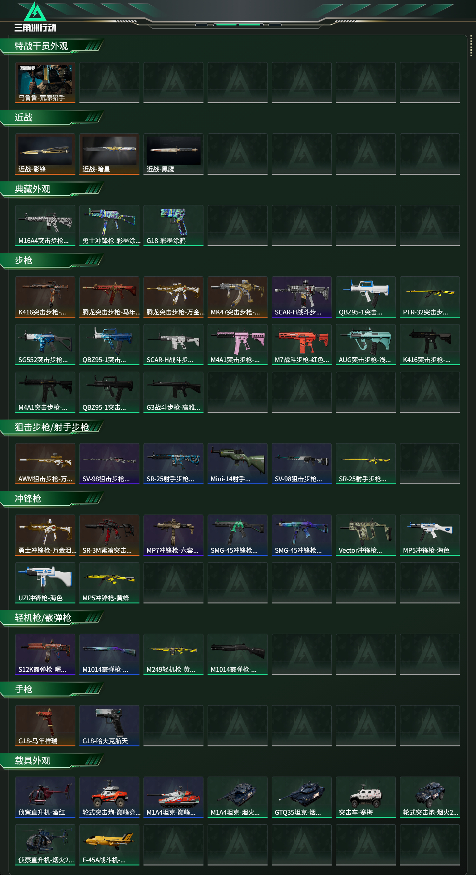476x875 pixels.
Task: Choose the F-45A战斗机 yellow jet skin
Action: point(109,845)
